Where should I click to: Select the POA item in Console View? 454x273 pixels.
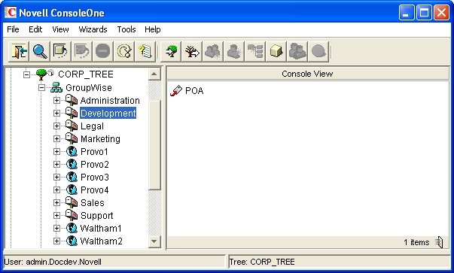coord(194,91)
